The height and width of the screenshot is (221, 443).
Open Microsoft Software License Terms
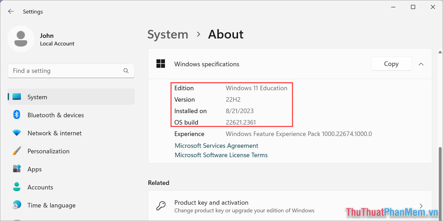221,155
